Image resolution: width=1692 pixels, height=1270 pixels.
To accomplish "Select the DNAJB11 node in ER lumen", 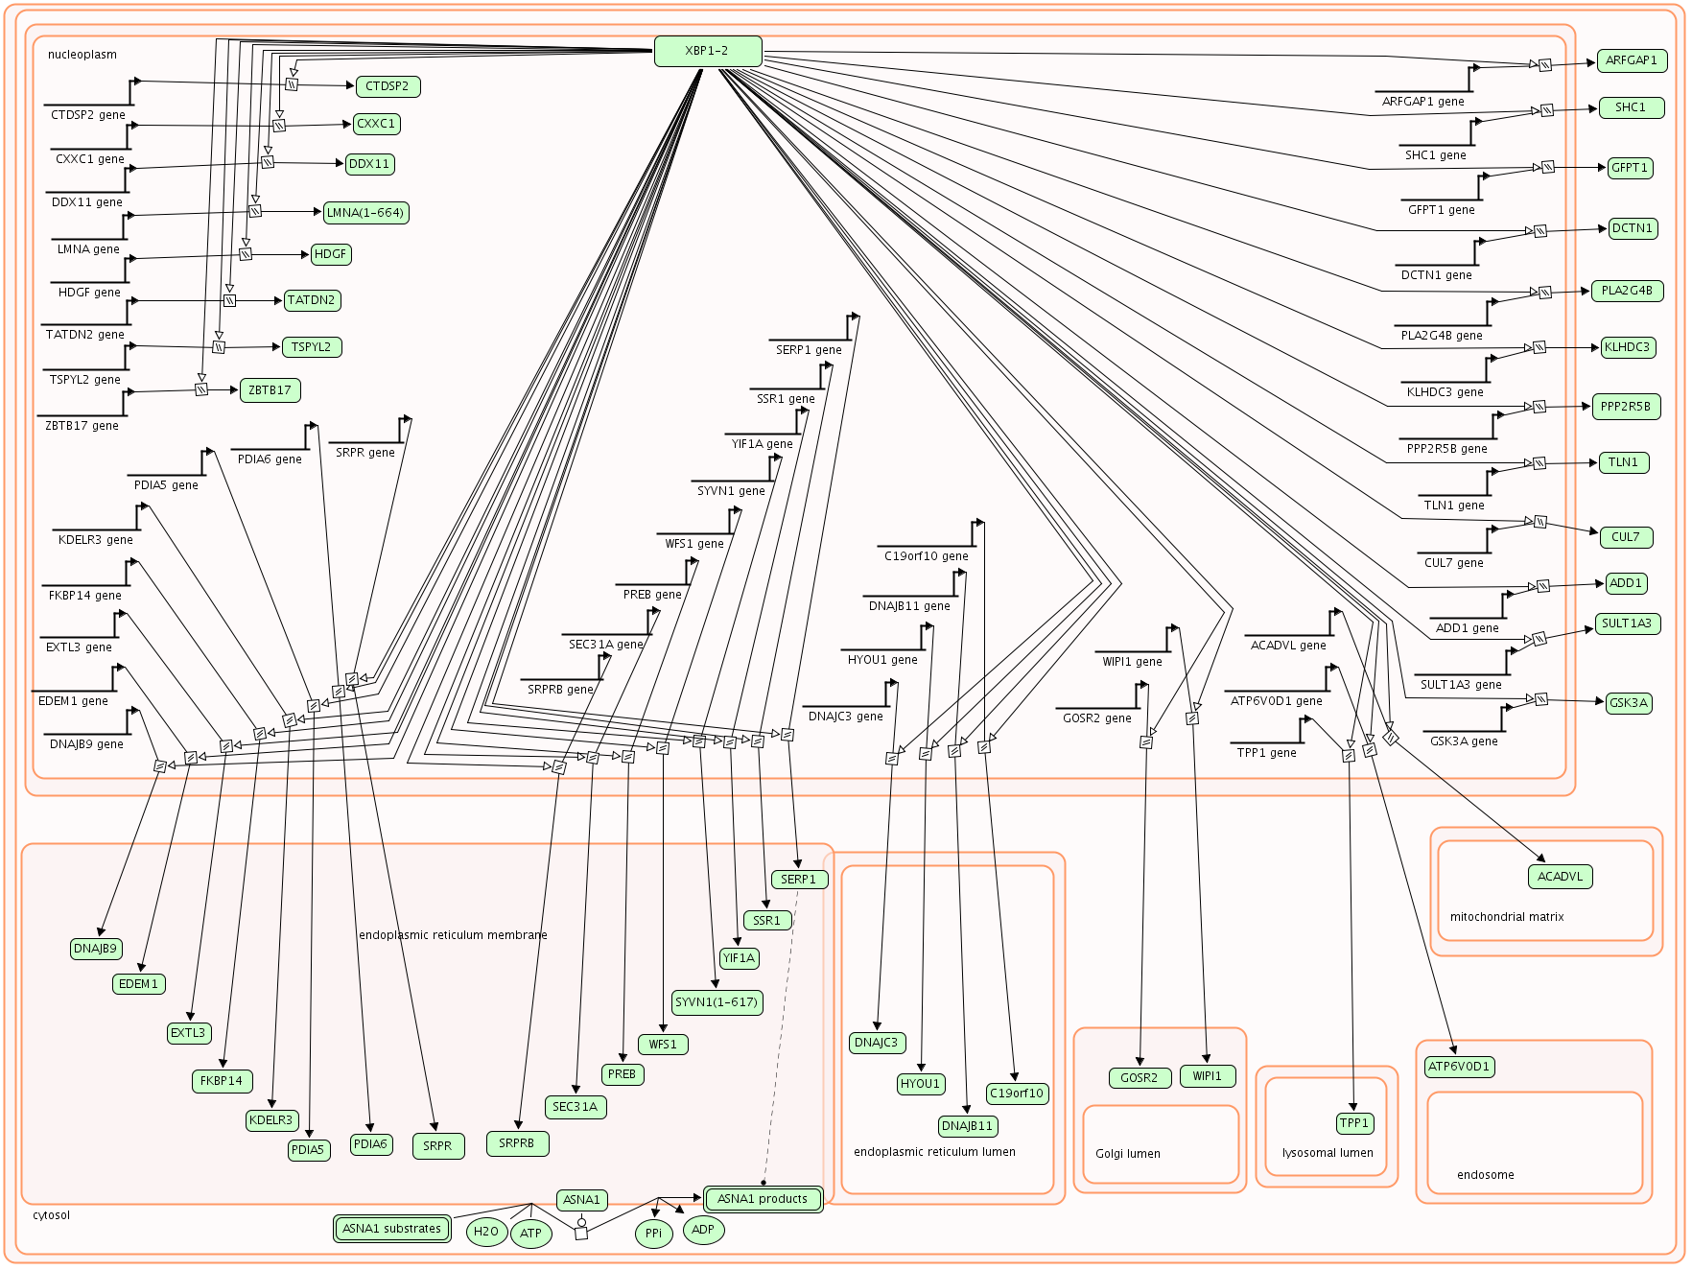I will [967, 1126].
